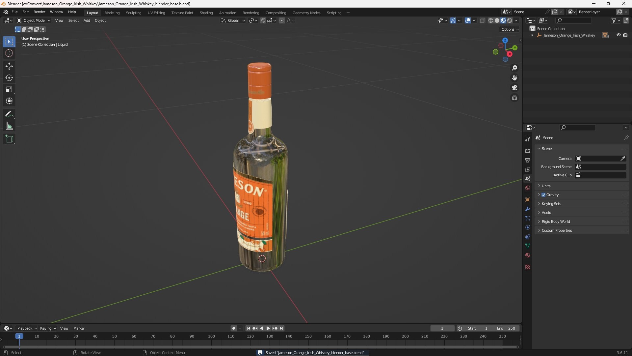Select the Annotate tool
Screen dimensions: 632x356
click(x=9, y=114)
